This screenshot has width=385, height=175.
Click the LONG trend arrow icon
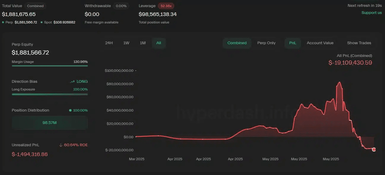(x=72, y=82)
